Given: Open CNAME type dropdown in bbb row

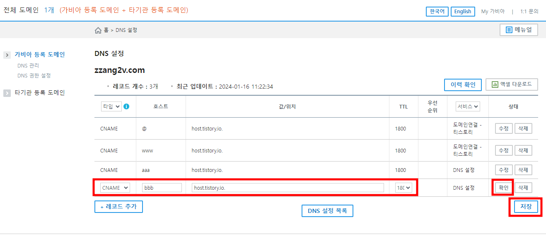Looking at the screenshot, I should click(x=115, y=188).
